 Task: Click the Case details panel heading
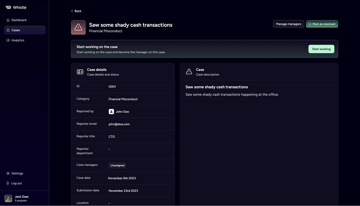coord(97,70)
